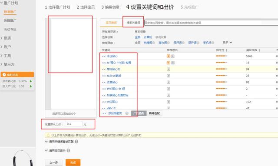Click gray reason badge in 女2016韩版 row
278x166 pixels.
click(x=169, y=76)
